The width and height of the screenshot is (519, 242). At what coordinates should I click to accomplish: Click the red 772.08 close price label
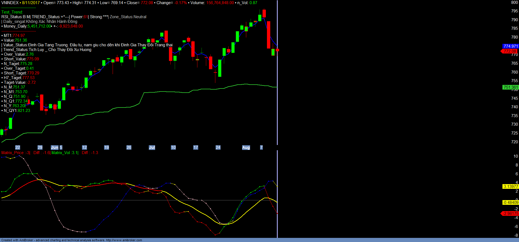[x=510, y=51]
